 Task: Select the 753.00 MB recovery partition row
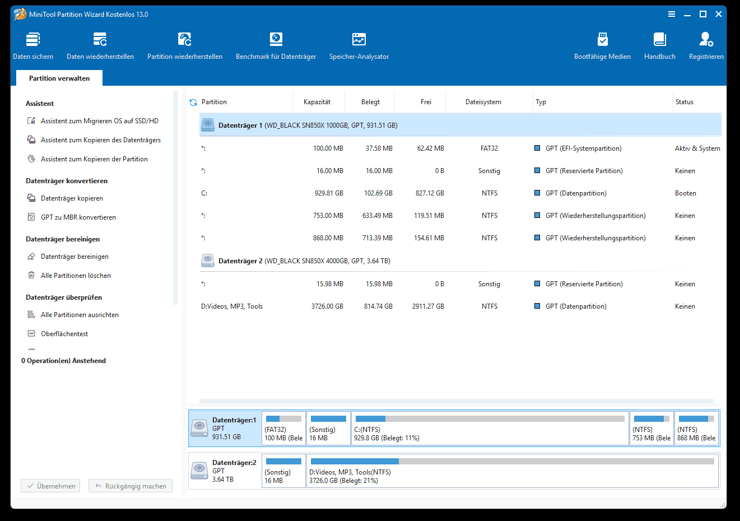[460, 216]
